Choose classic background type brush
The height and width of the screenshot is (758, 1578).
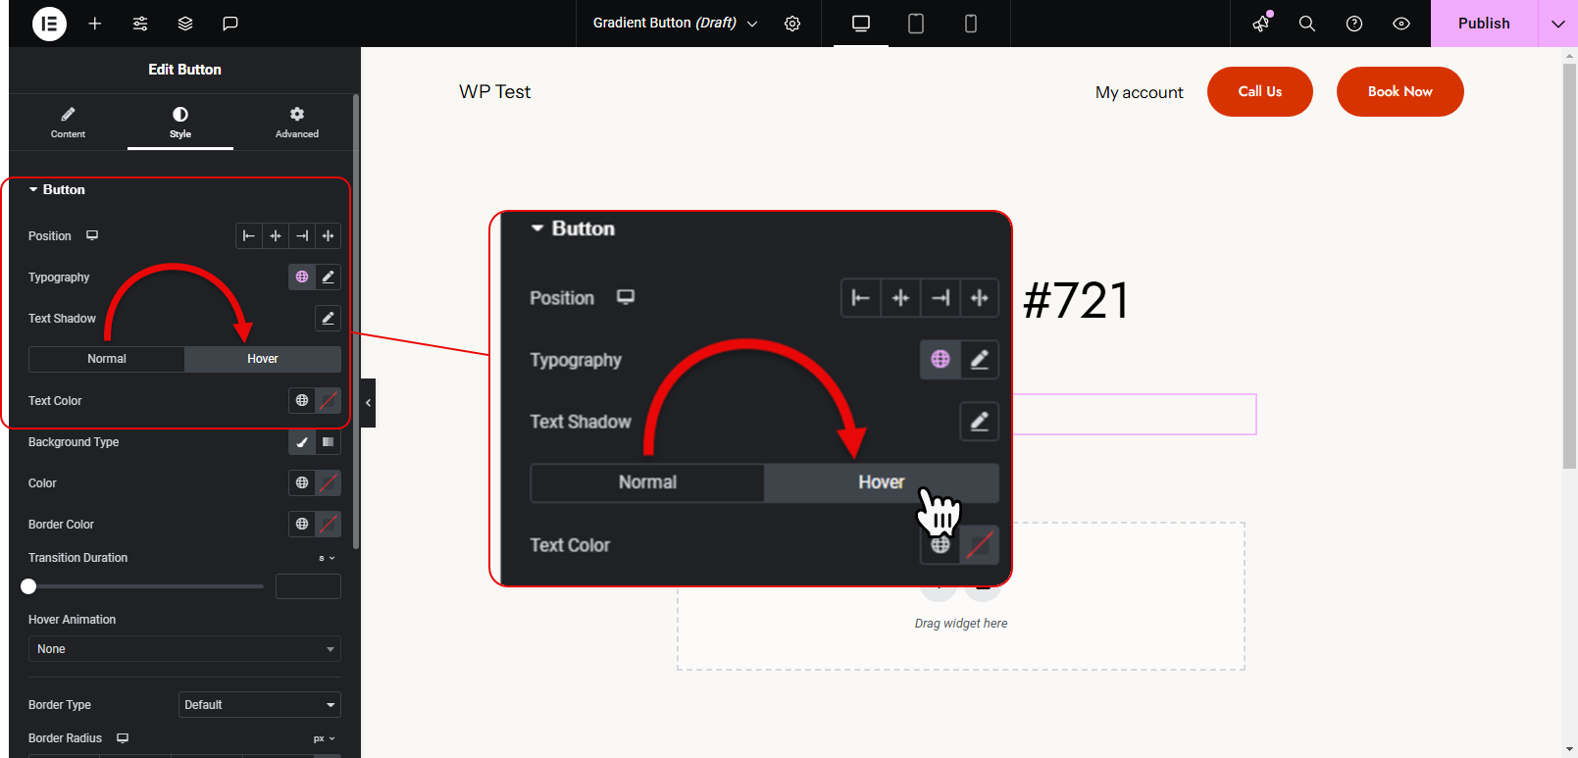302,442
